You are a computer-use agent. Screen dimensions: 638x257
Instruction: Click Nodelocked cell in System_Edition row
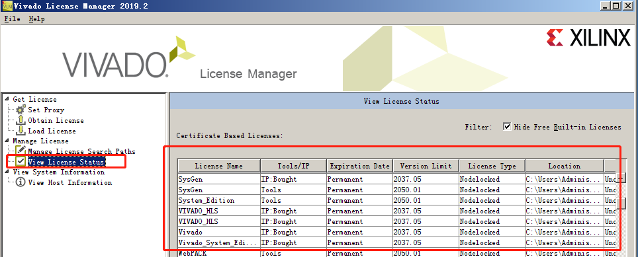pos(492,200)
